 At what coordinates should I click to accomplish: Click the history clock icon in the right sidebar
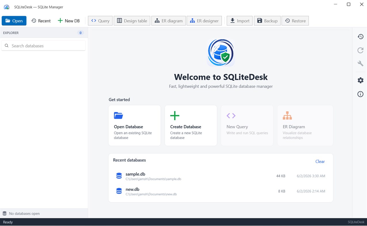coord(360,36)
